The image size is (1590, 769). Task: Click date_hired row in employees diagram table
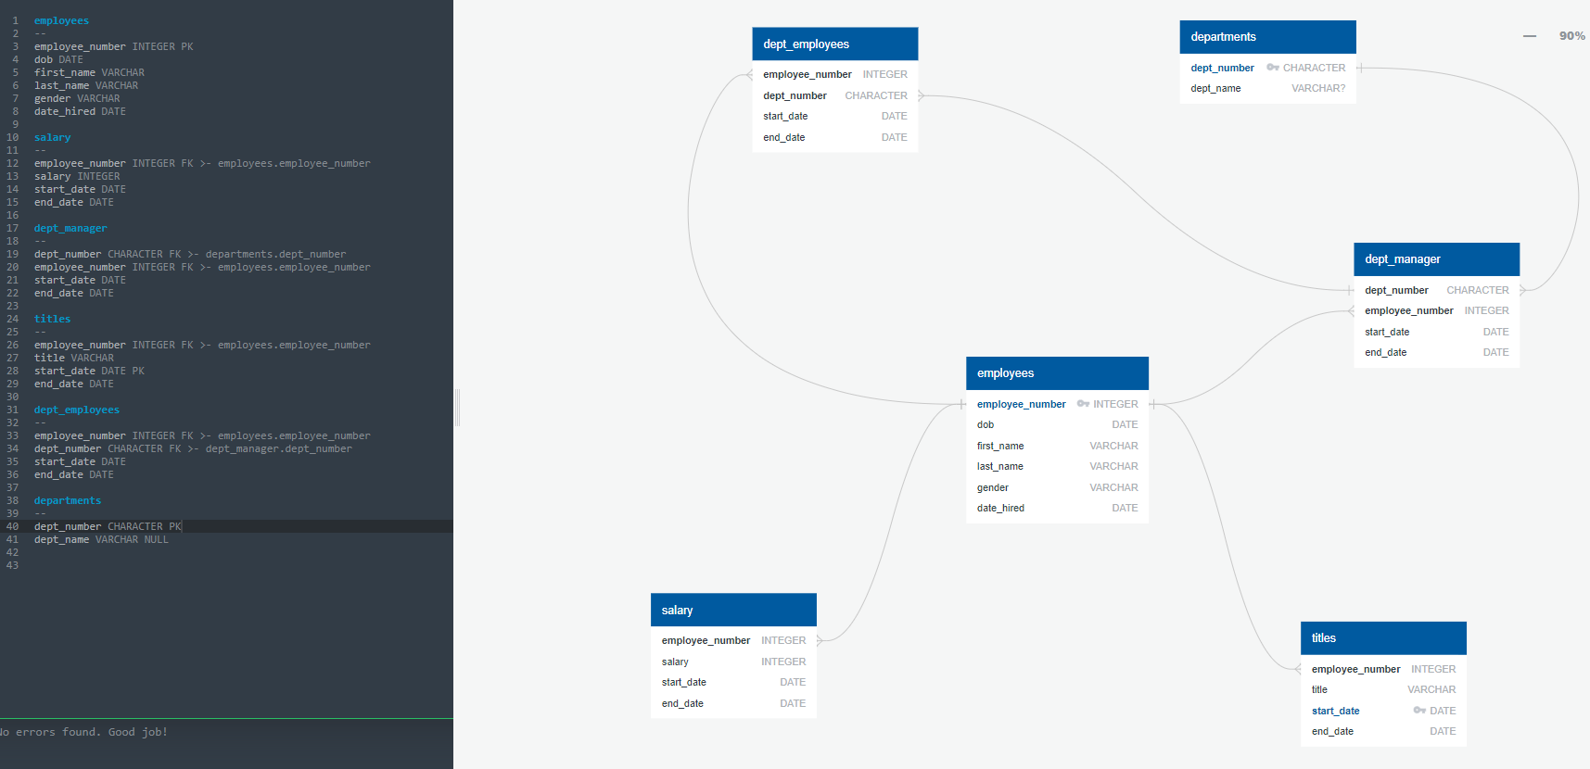(1057, 509)
